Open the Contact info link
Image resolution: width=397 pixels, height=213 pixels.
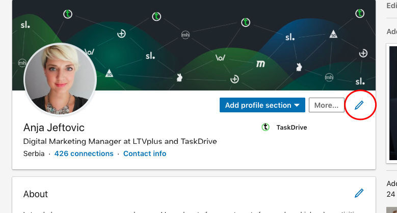[x=145, y=154]
